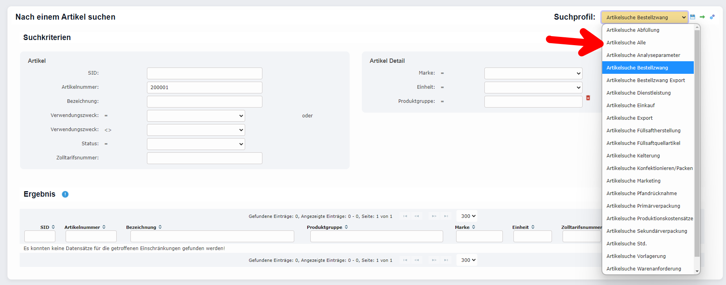Choose 'Artikelsuche Einkauf' in the dropdown list

point(630,105)
